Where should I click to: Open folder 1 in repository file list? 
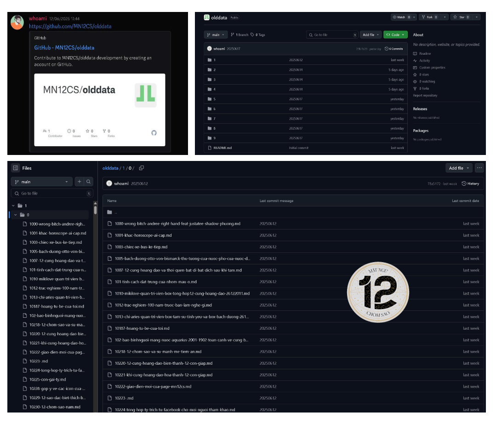pos(215,60)
